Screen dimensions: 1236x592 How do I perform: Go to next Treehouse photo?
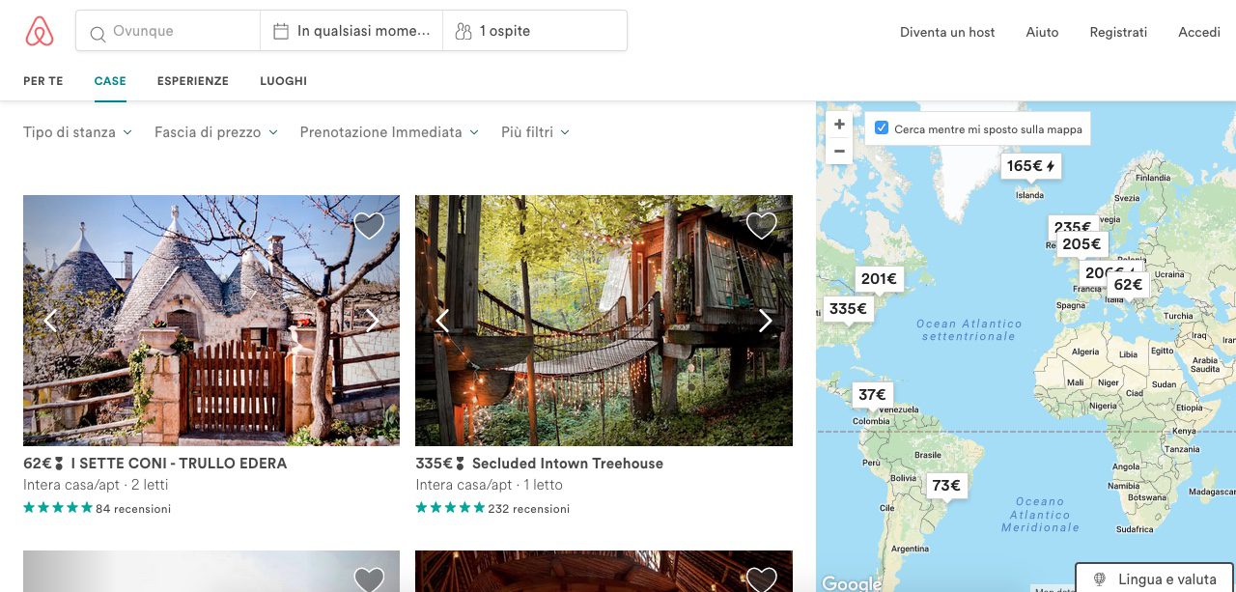765,321
